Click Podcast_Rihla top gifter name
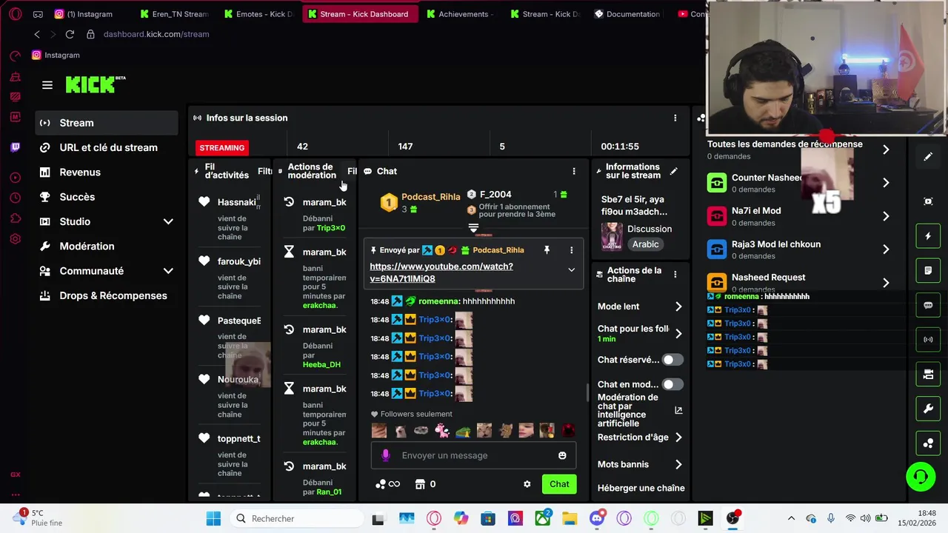This screenshot has height=533, width=948. click(x=430, y=197)
